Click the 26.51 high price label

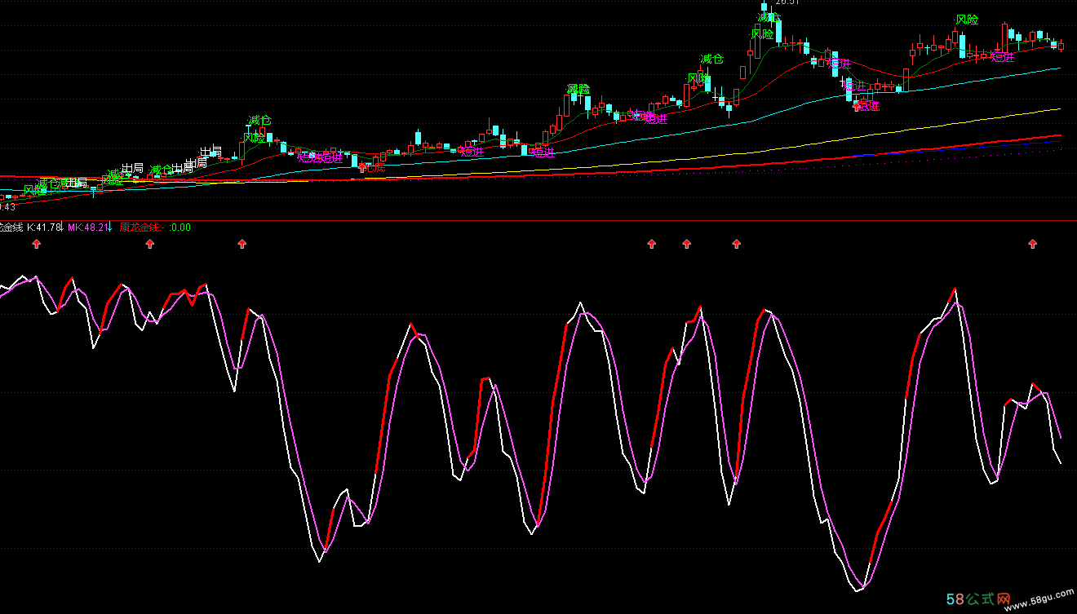pos(783,2)
